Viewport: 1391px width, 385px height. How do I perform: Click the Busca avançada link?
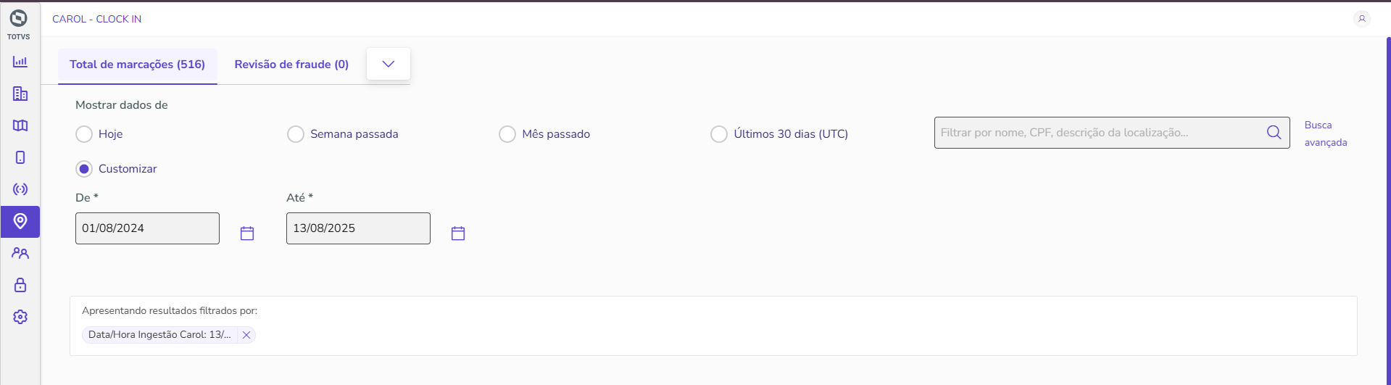click(x=1325, y=133)
